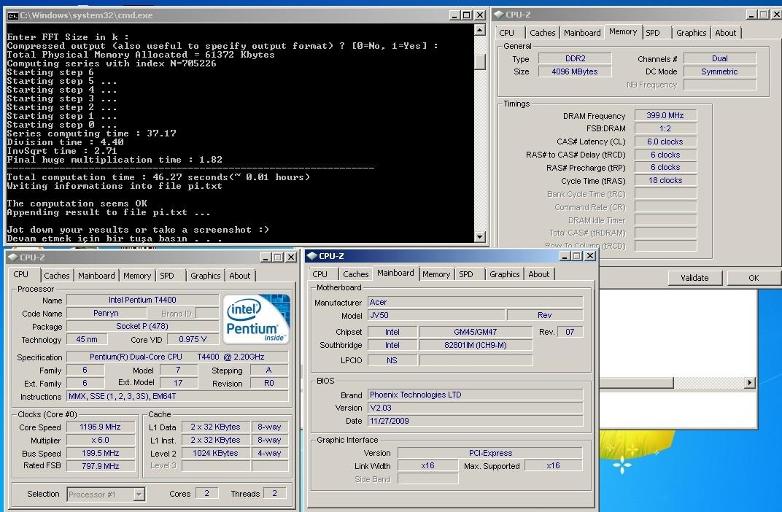Screen dimensions: 782x512
Task: Click the Intel Pentium T4400 name field
Action: point(142,300)
